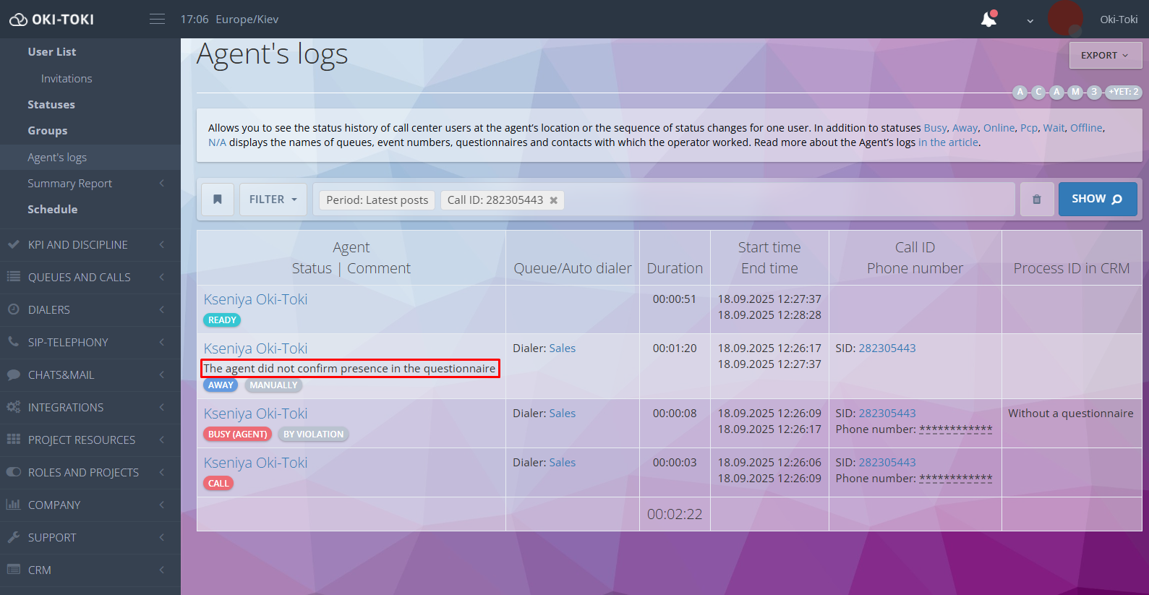Click the +YET: 2 step badge
1149x595 pixels.
(1124, 92)
